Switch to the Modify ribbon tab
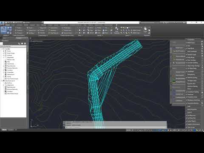Viewport: 204px width, 153px height. point(26,25)
